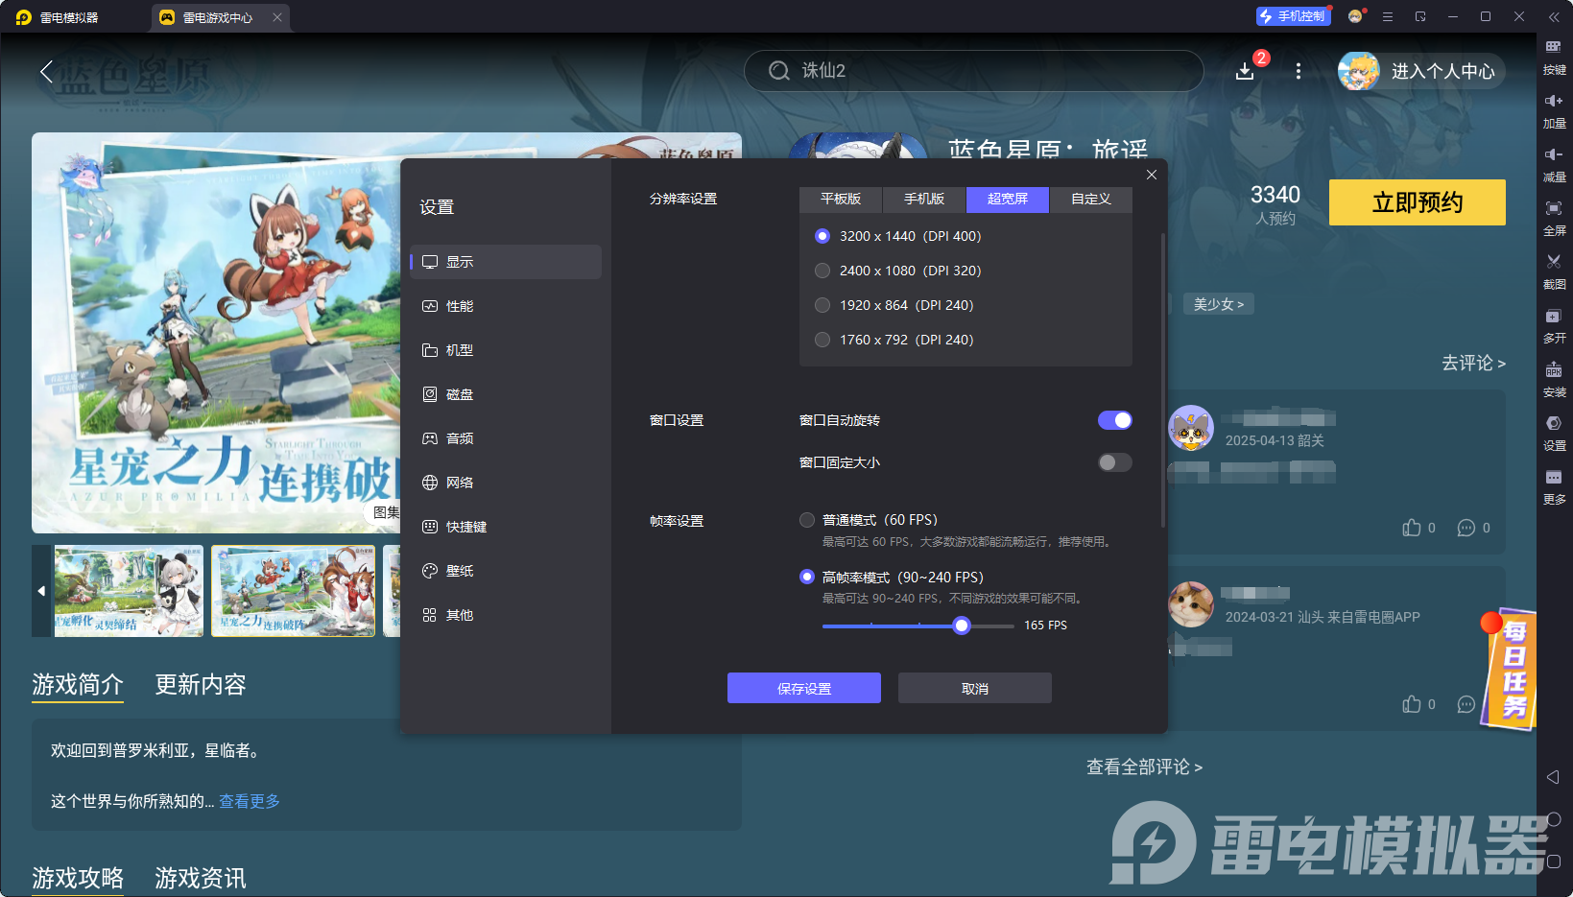The width and height of the screenshot is (1573, 897).
Task: Click the user avatar icon in title bar
Action: click(1355, 16)
